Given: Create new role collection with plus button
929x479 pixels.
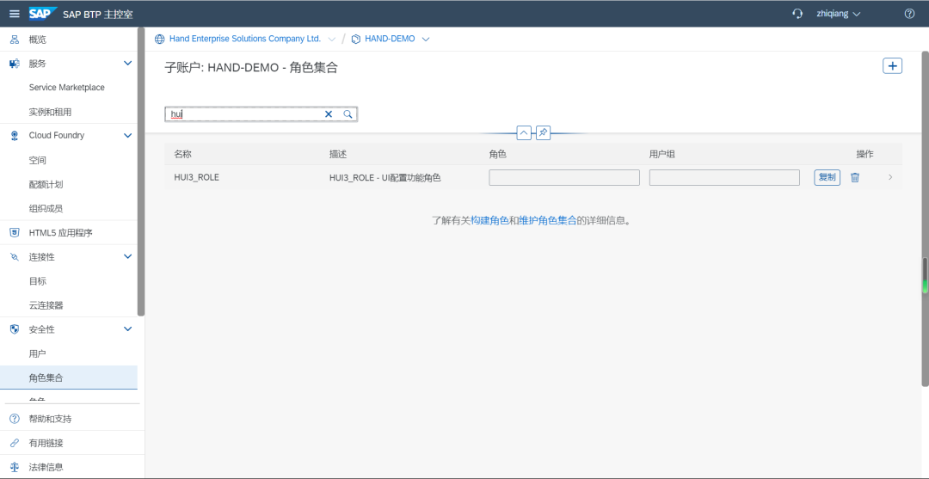Looking at the screenshot, I should point(892,65).
